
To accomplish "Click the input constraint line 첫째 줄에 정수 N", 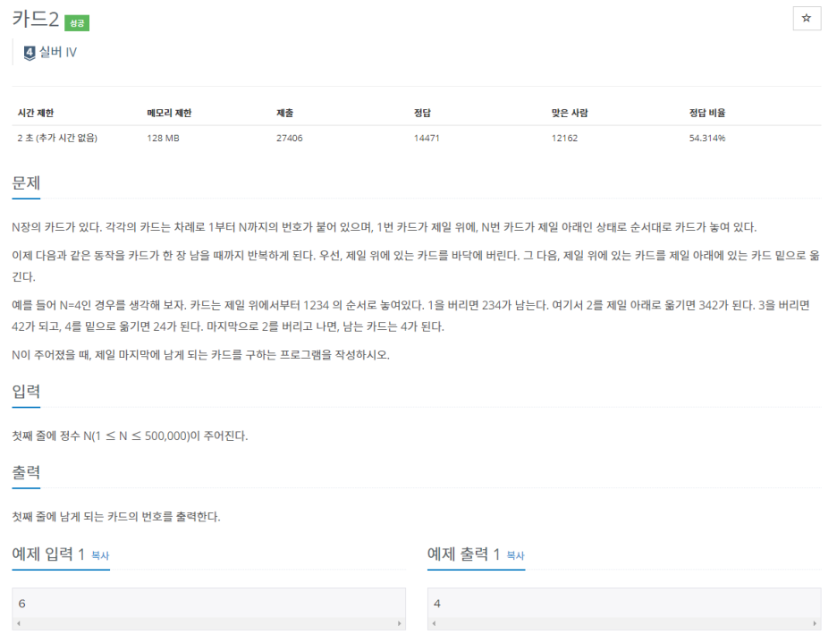I will 130,436.
